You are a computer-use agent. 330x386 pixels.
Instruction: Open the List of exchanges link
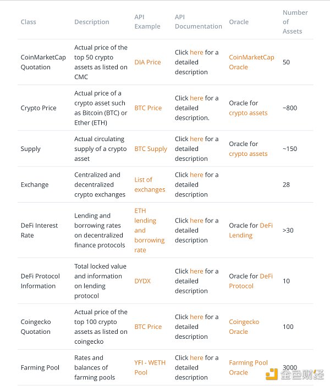point(150,184)
